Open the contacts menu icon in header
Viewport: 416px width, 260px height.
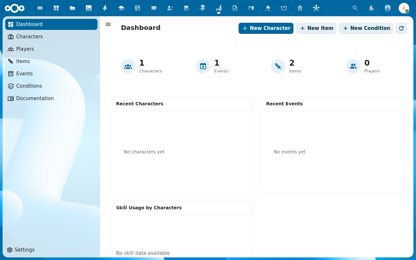click(388, 8)
